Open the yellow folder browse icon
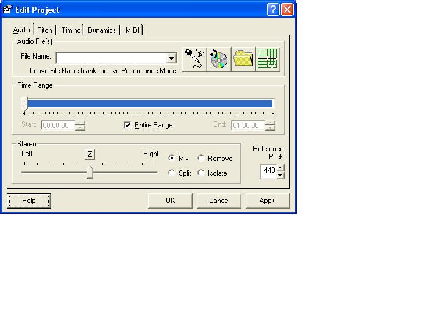This screenshot has width=429, height=322. tap(243, 59)
